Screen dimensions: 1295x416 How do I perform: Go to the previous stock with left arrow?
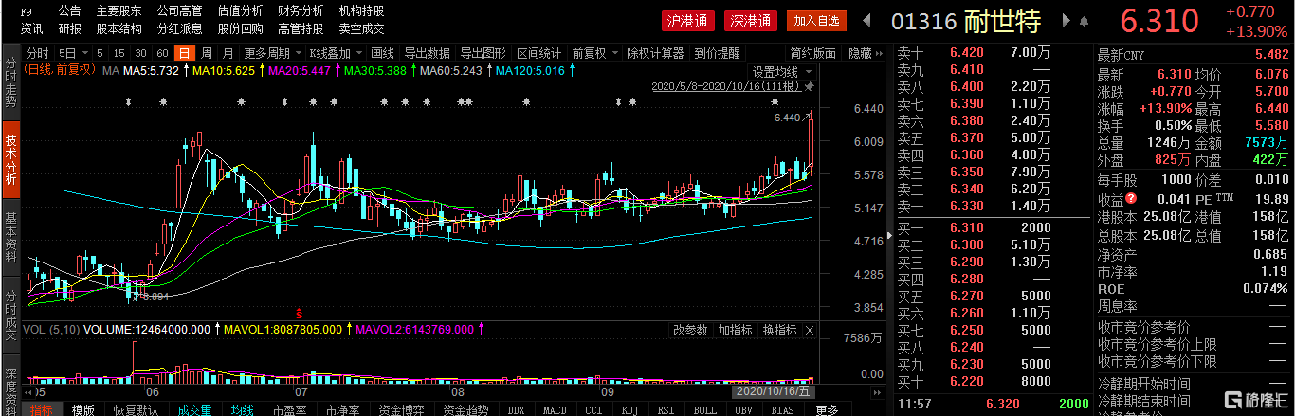click(866, 20)
